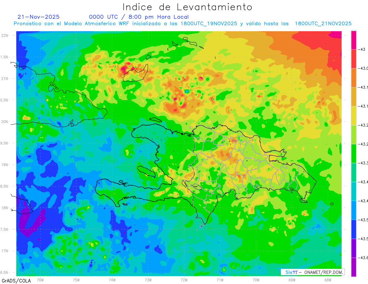Click the bright green swatch above the -43.3 label
The width and height of the screenshot is (368, 284).
[354, 153]
